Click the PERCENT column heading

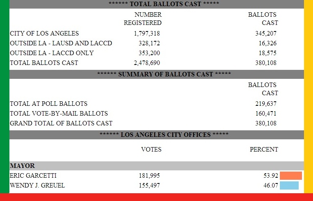click(264, 150)
